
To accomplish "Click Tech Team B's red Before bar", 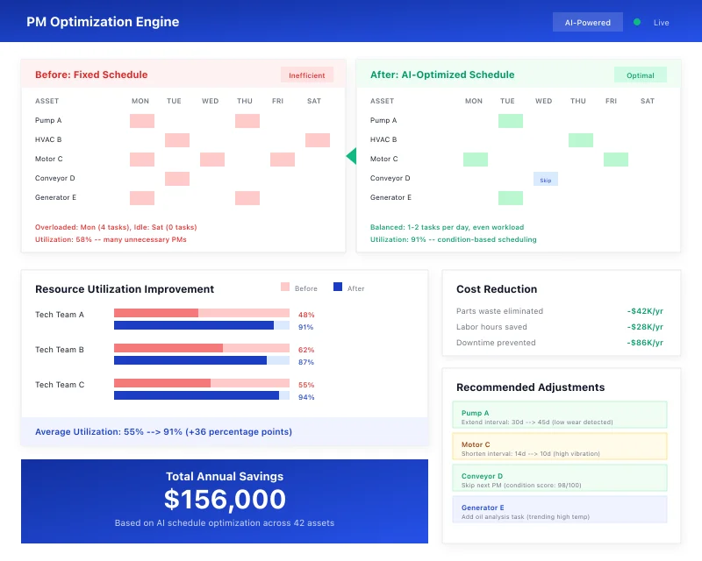I will click(x=168, y=348).
